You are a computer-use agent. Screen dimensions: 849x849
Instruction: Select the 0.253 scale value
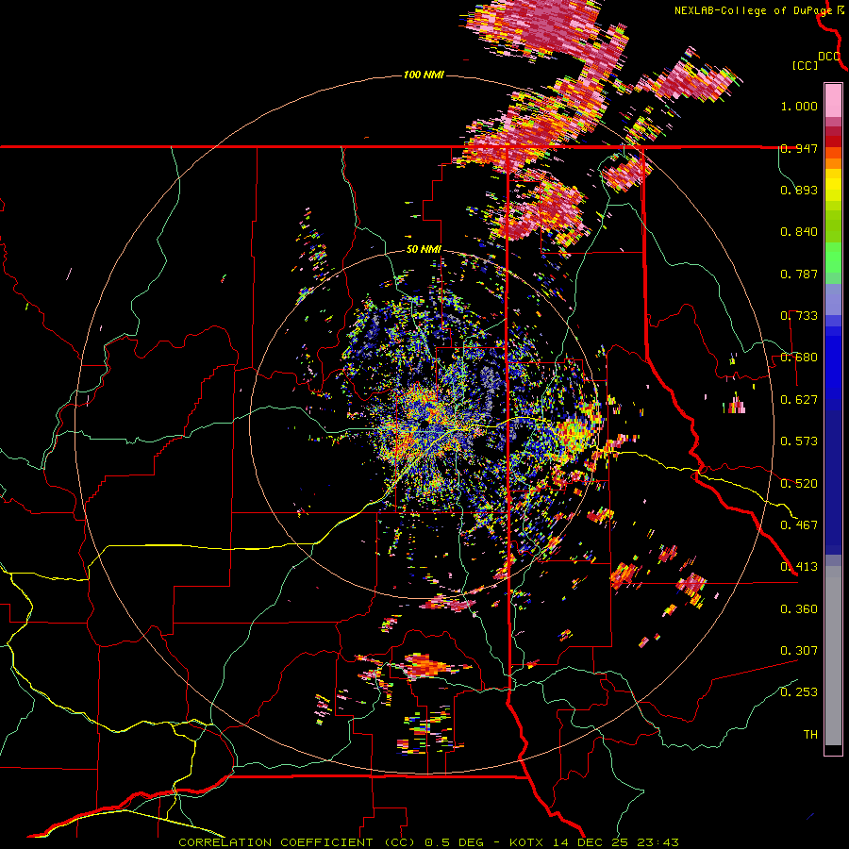799,692
